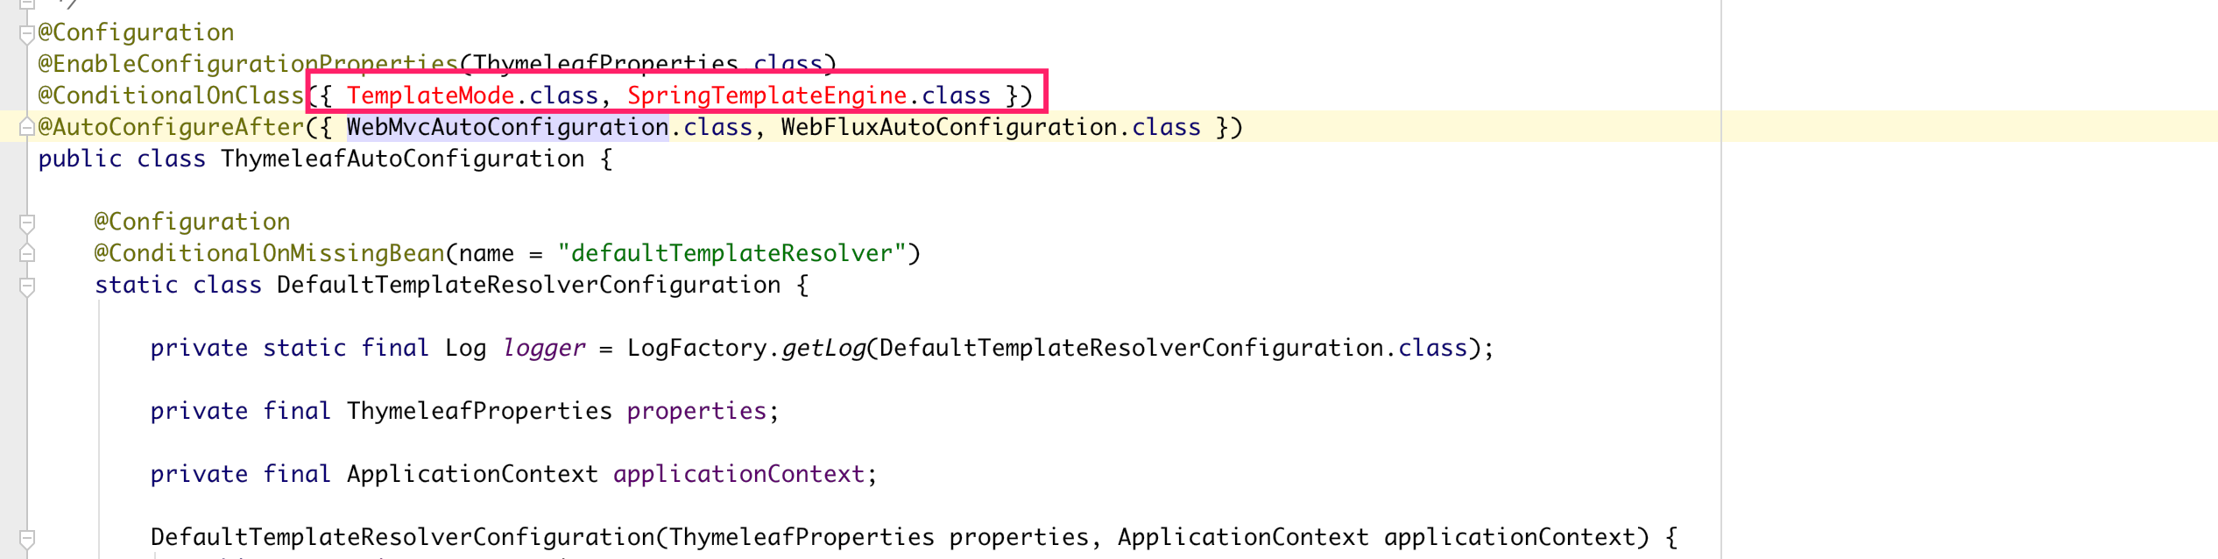
Task: Place cursor on ThymeleafAutoConfiguration class name
Action: pyautogui.click(x=402, y=159)
